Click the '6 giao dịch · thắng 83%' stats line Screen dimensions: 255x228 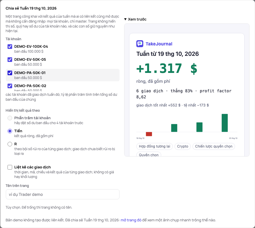184,94
